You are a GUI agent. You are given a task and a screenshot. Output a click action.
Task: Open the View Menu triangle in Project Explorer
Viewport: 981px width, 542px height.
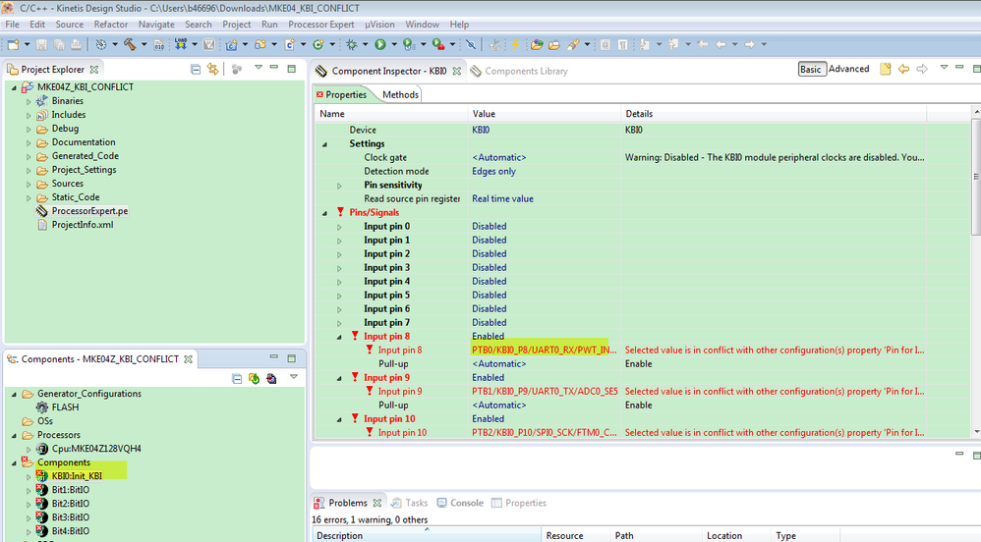pos(258,68)
